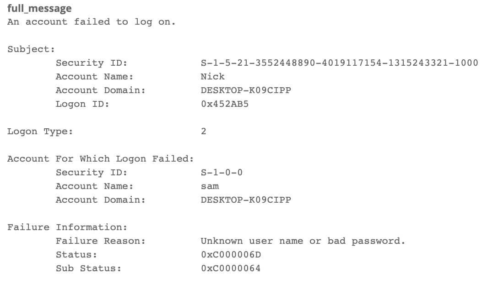
Task: Select the account name value "Nick"
Action: click(x=213, y=77)
